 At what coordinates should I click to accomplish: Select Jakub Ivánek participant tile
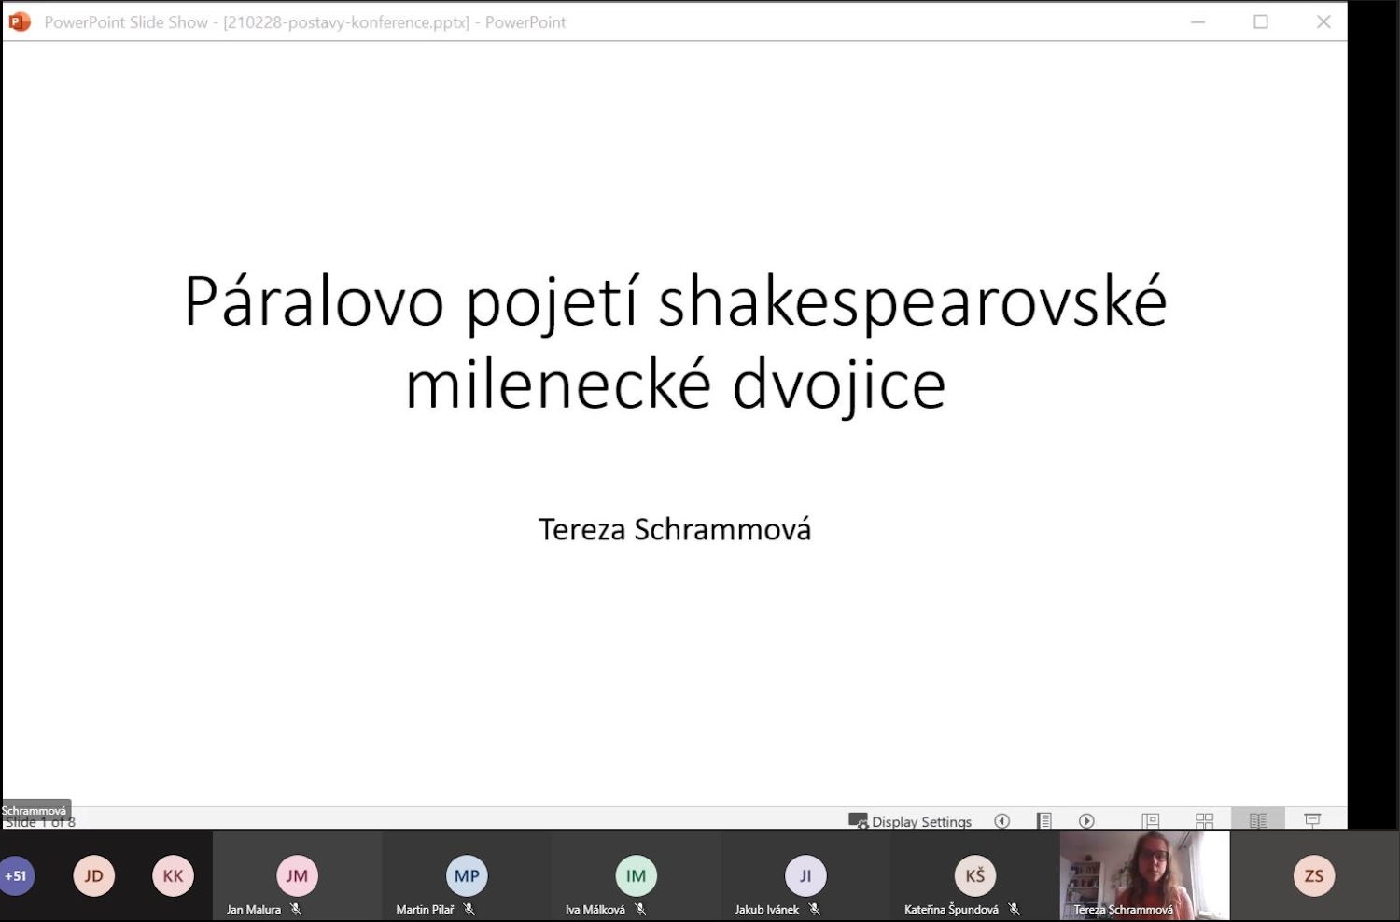point(805,876)
